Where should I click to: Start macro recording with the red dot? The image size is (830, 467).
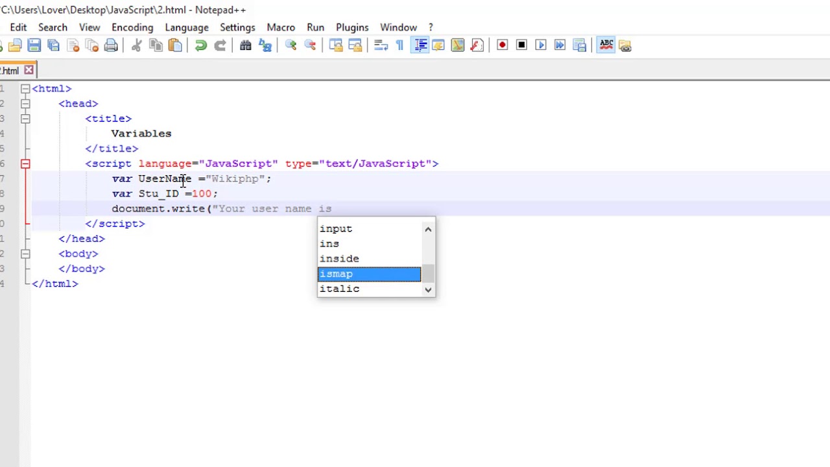tap(503, 45)
